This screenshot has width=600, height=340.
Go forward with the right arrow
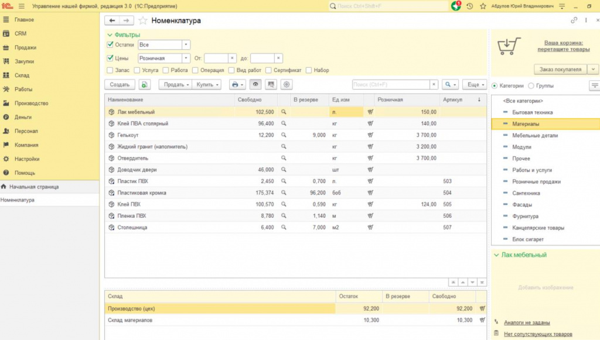[x=127, y=20]
